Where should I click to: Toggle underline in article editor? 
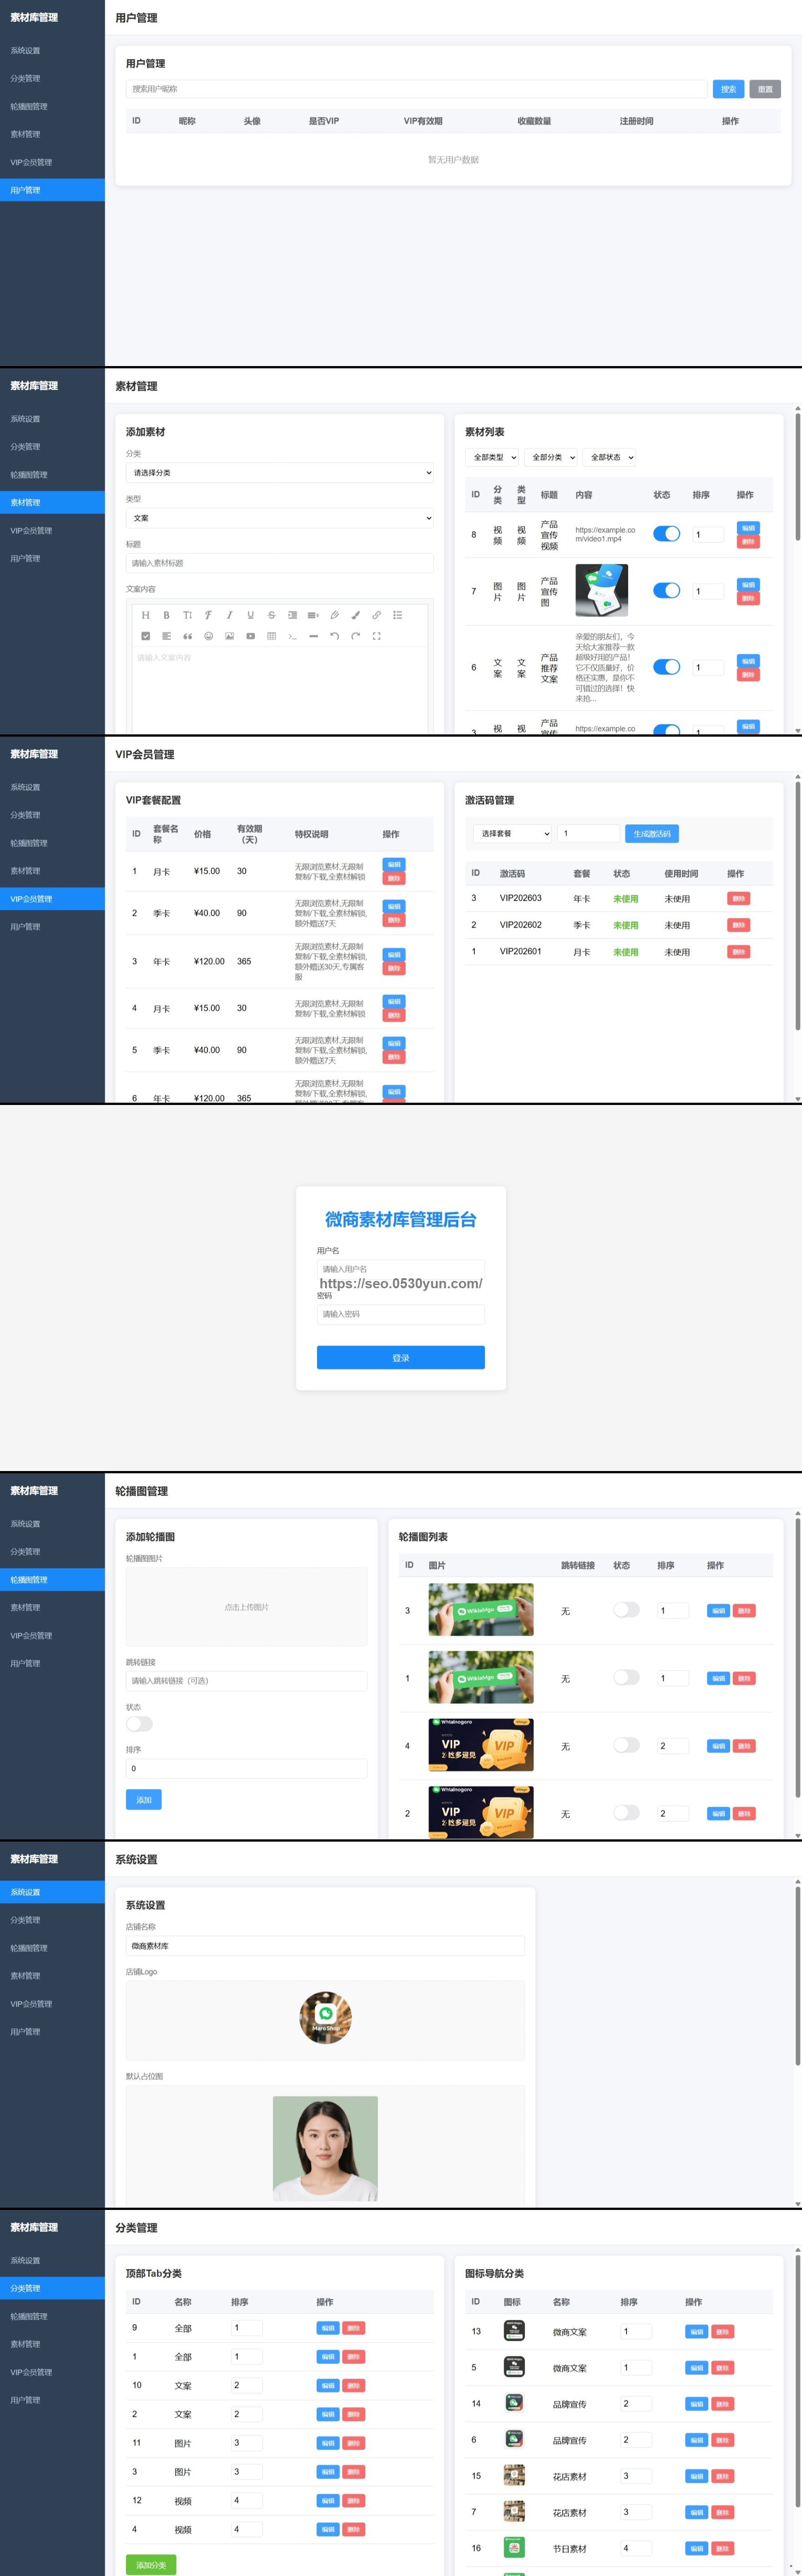pos(250,615)
